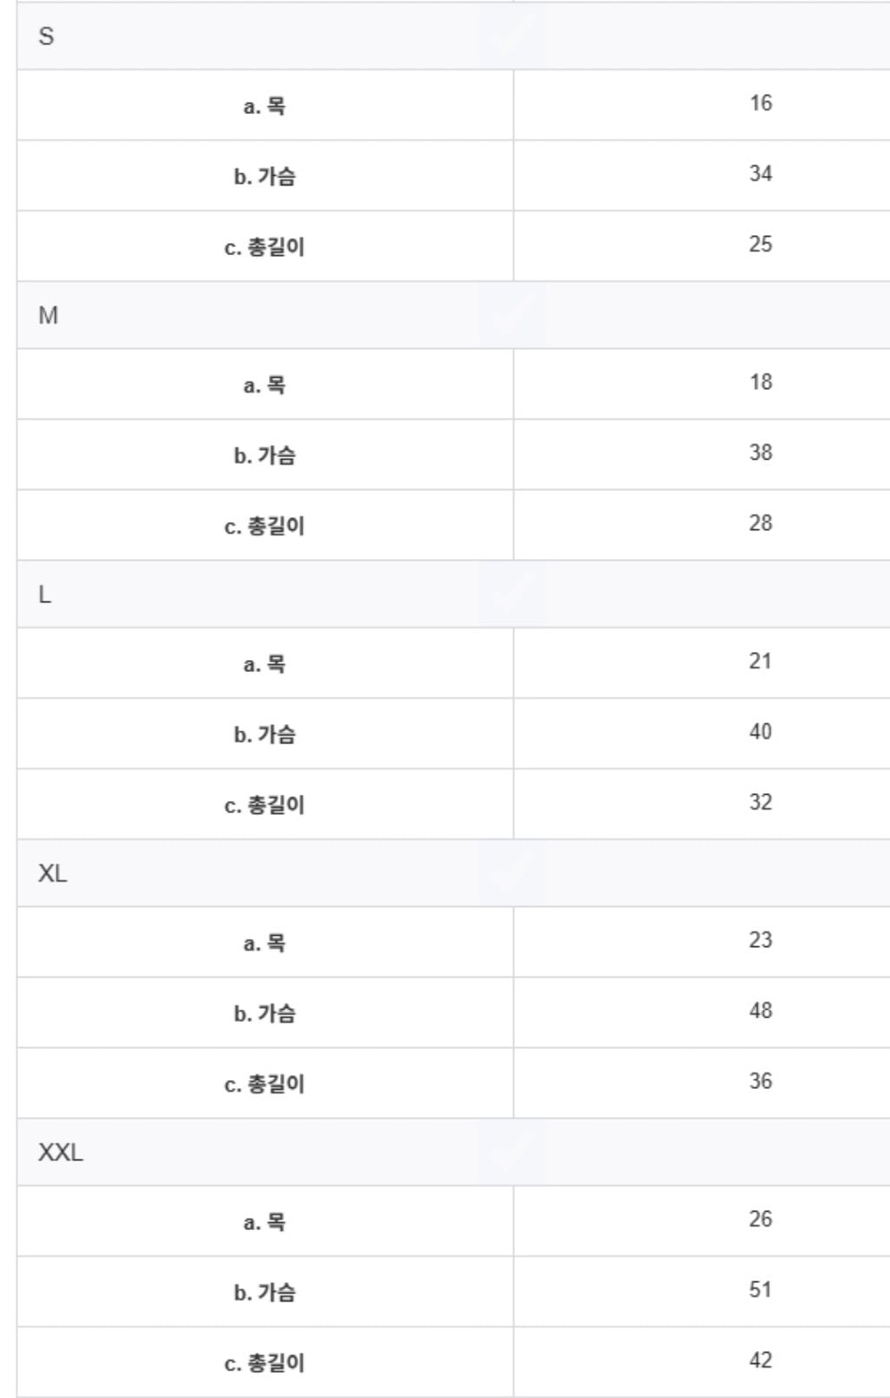Screen dimensions: 890x1398
Task: Click the chest value 38 for size M
Action: [x=760, y=453]
